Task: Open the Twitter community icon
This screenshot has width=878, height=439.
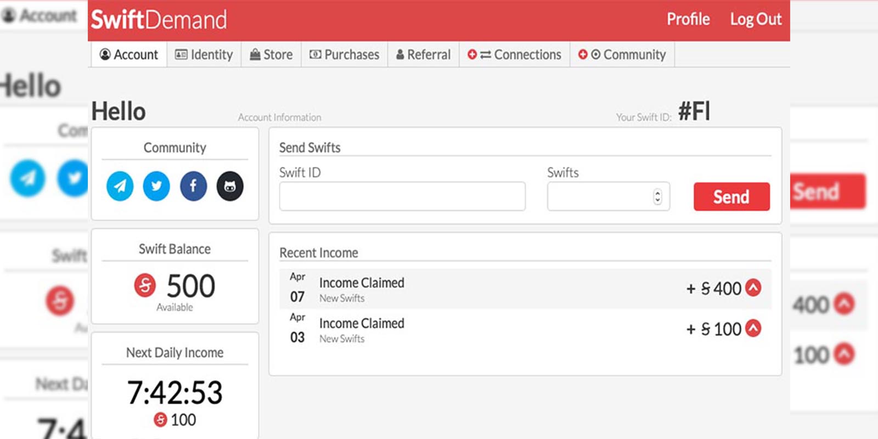Action: 156,186
